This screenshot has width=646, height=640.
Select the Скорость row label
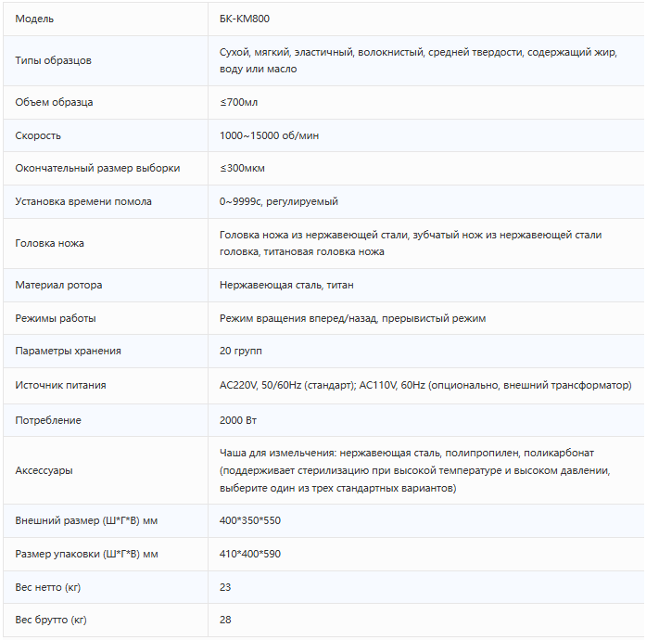tap(38, 135)
